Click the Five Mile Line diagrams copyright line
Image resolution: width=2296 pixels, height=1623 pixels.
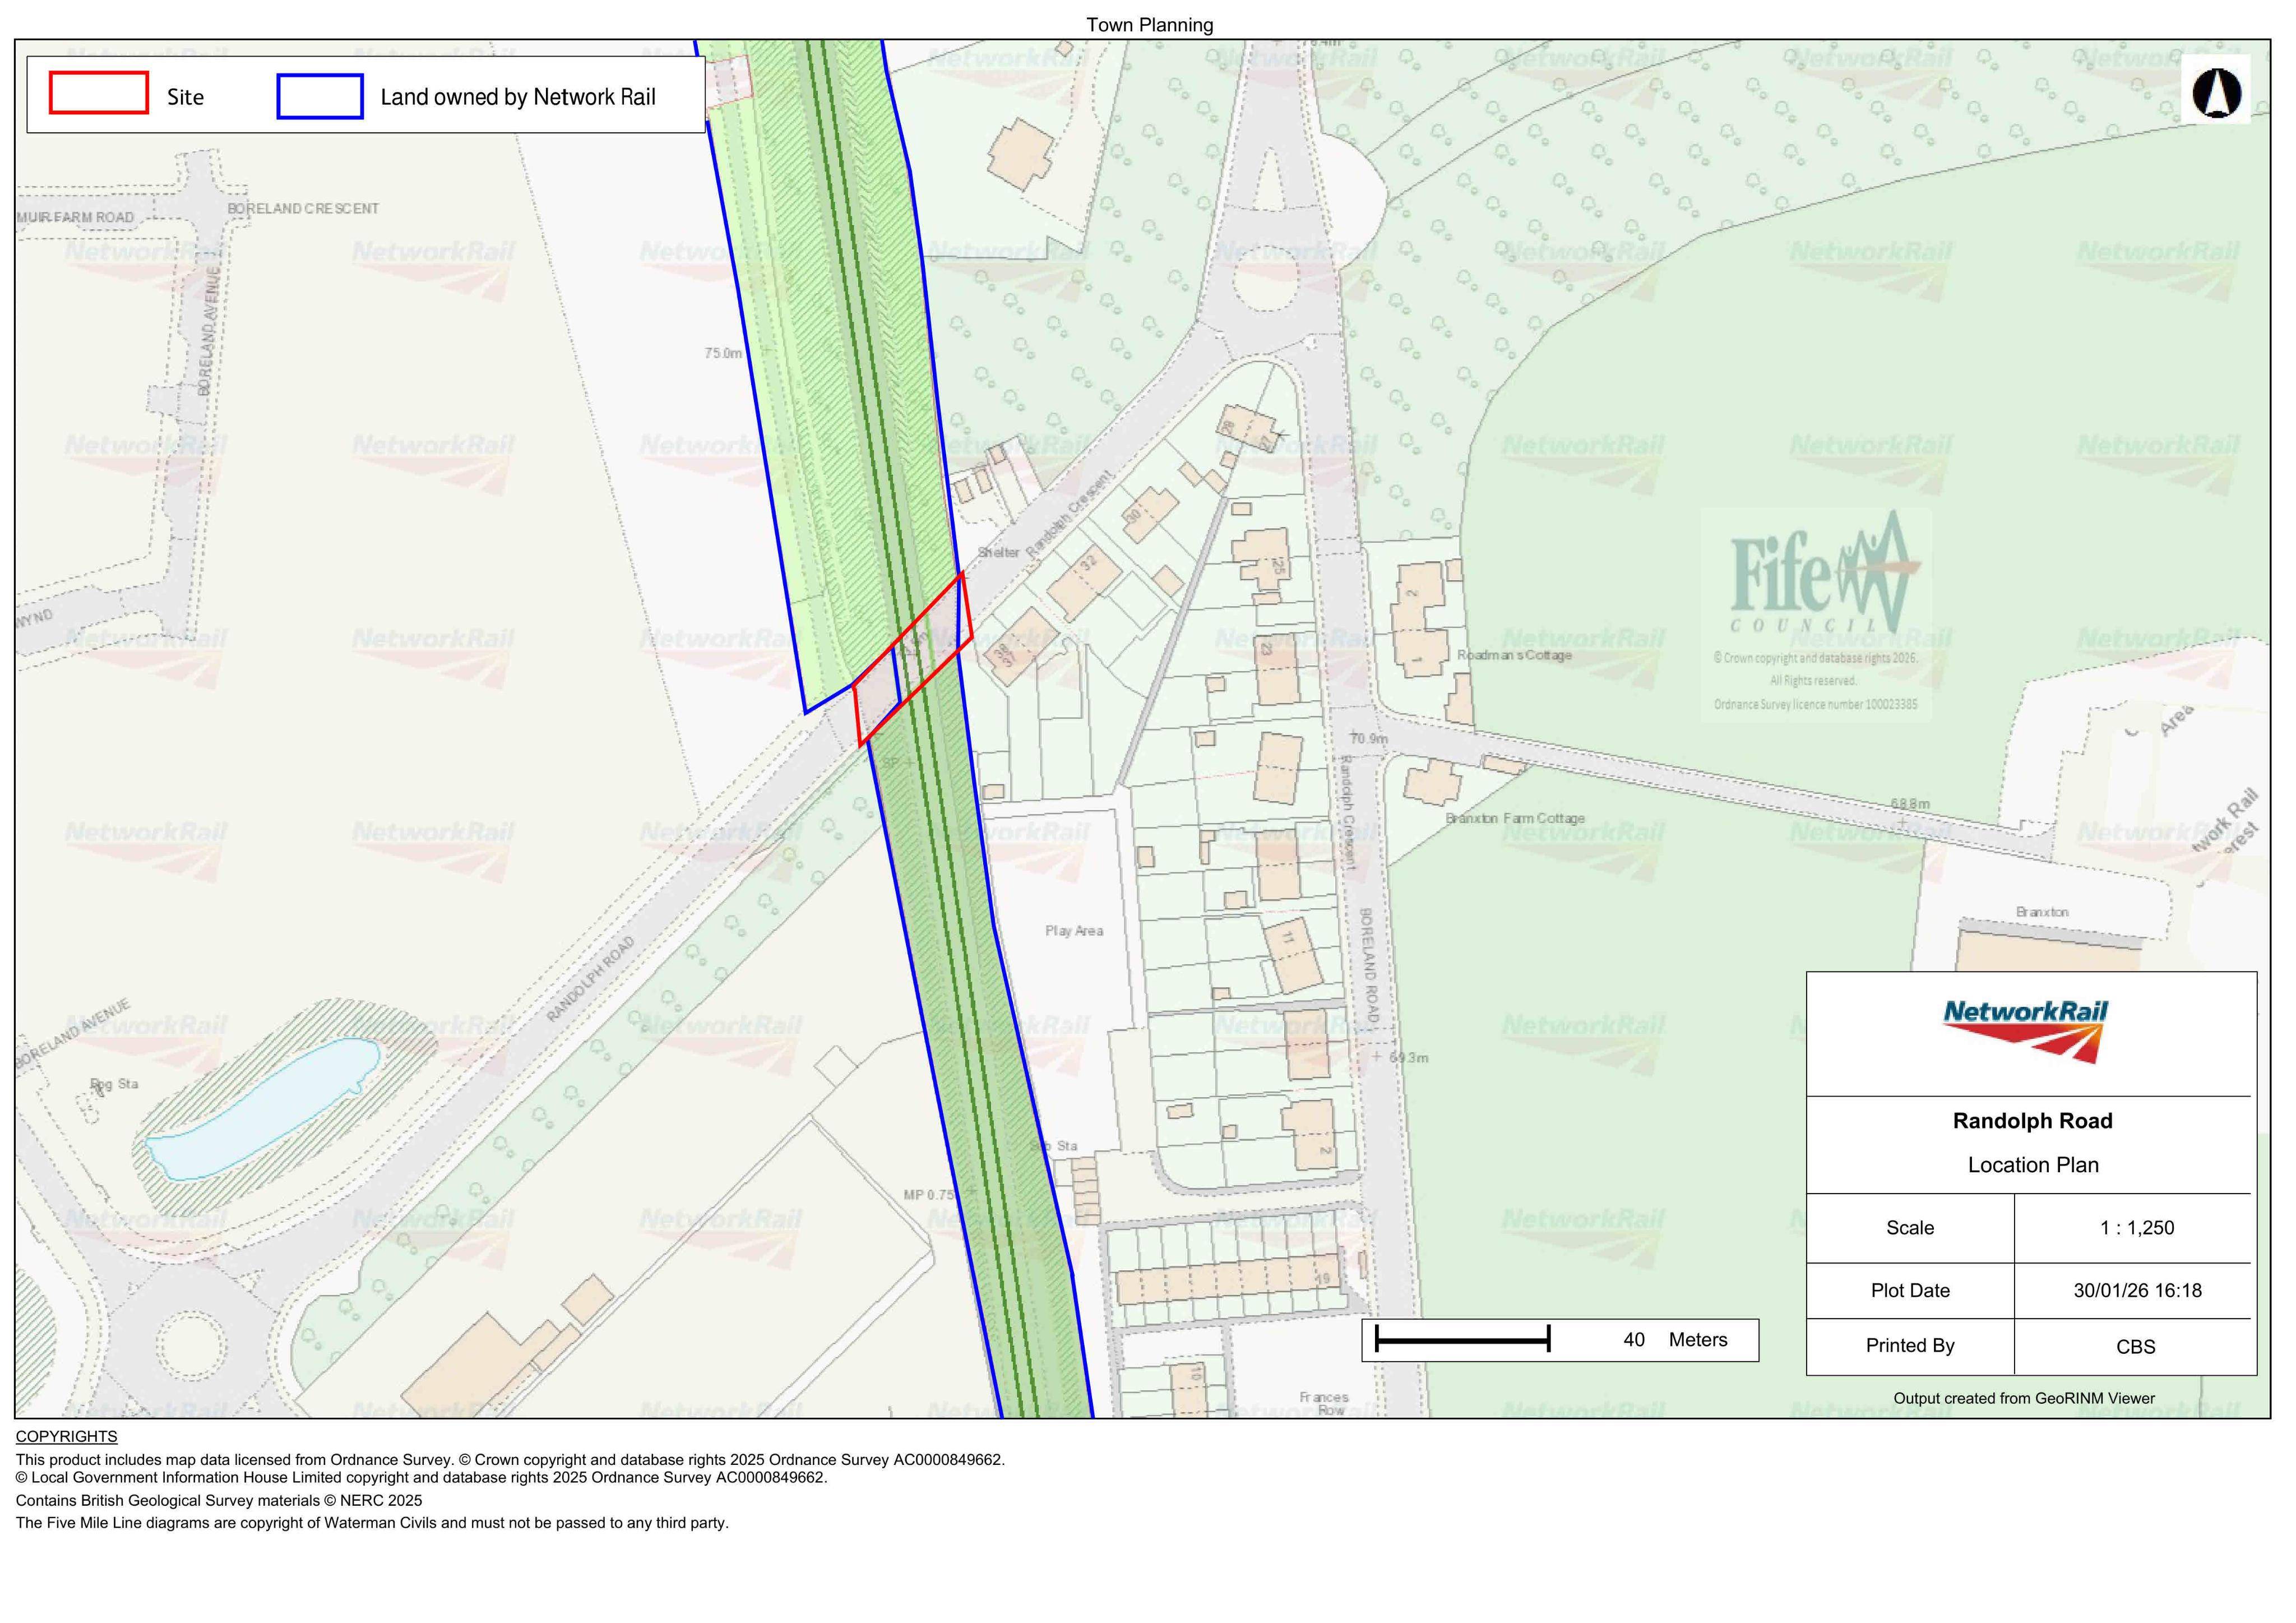tap(372, 1523)
